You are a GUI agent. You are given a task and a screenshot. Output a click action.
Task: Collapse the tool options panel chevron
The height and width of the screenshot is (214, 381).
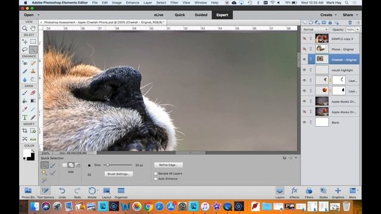[296, 158]
